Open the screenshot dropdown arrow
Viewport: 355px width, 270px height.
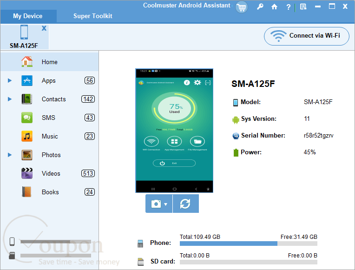pos(166,204)
